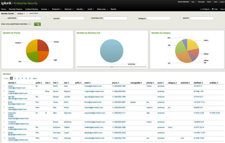225x143 pixels.
Task: Sort table by priority column
Action: [150, 83]
